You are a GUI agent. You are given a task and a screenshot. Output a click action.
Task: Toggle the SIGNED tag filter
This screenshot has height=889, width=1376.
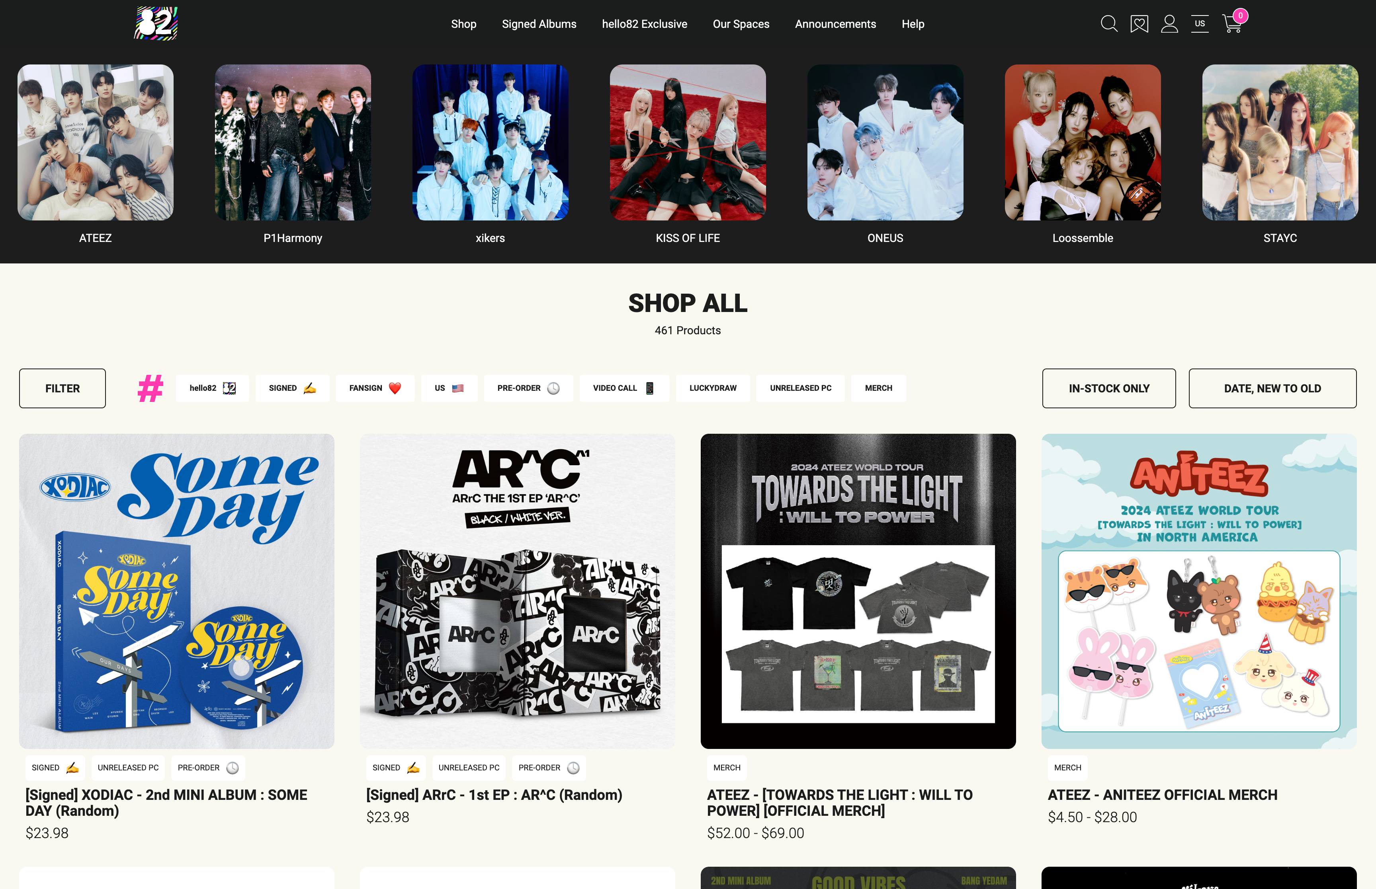(x=292, y=388)
